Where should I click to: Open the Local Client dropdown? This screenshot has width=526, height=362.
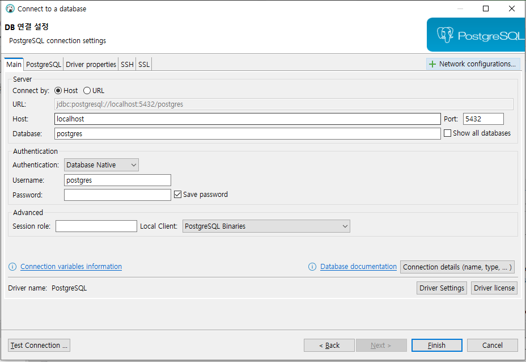coord(266,226)
